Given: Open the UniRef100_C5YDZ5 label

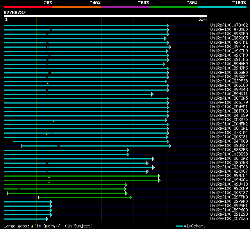Looking at the screenshot, I should (x=229, y=219).
